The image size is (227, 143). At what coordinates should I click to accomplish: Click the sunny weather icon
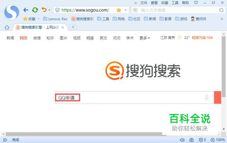pyautogui.click(x=179, y=38)
